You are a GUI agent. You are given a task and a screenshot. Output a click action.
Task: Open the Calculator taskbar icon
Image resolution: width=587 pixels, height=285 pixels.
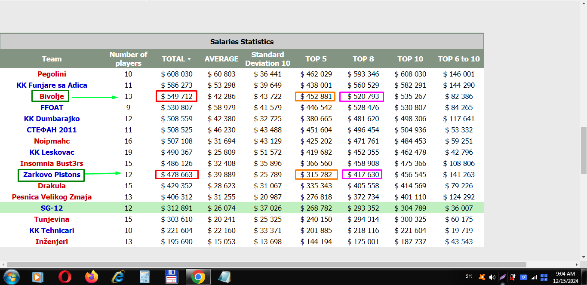[x=144, y=277]
